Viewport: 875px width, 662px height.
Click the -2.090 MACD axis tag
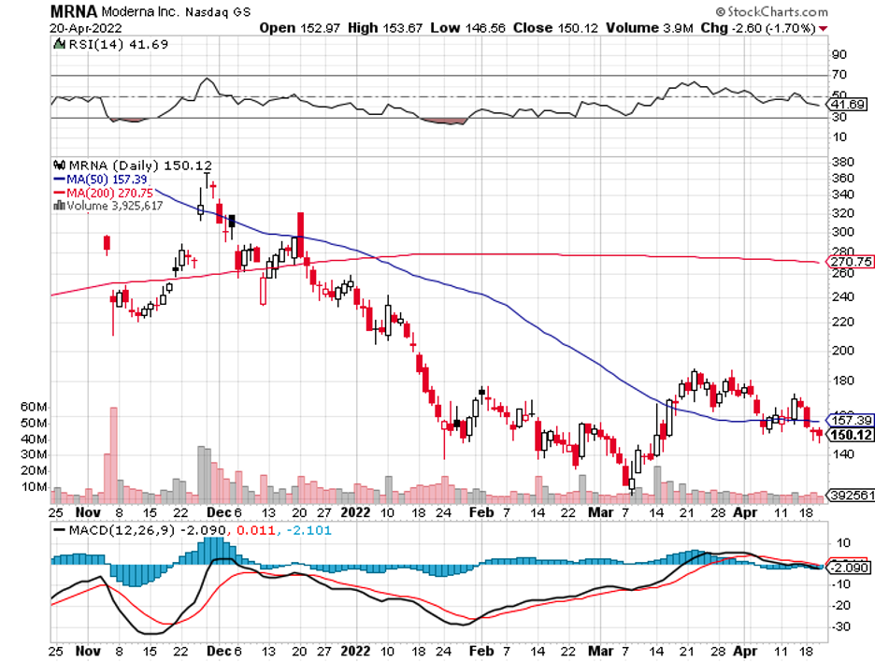pyautogui.click(x=851, y=567)
